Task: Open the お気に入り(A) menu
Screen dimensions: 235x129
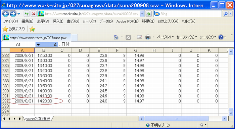Action: (x=168, y=21)
